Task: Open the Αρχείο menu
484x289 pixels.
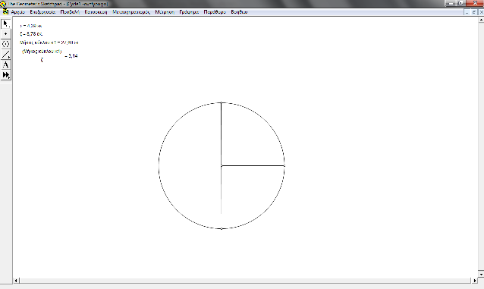Action: click(18, 12)
